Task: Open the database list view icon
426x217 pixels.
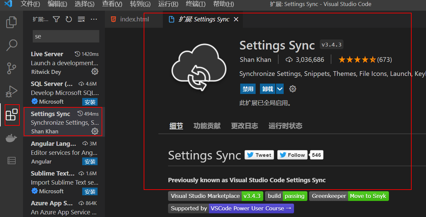Action: click(x=11, y=161)
